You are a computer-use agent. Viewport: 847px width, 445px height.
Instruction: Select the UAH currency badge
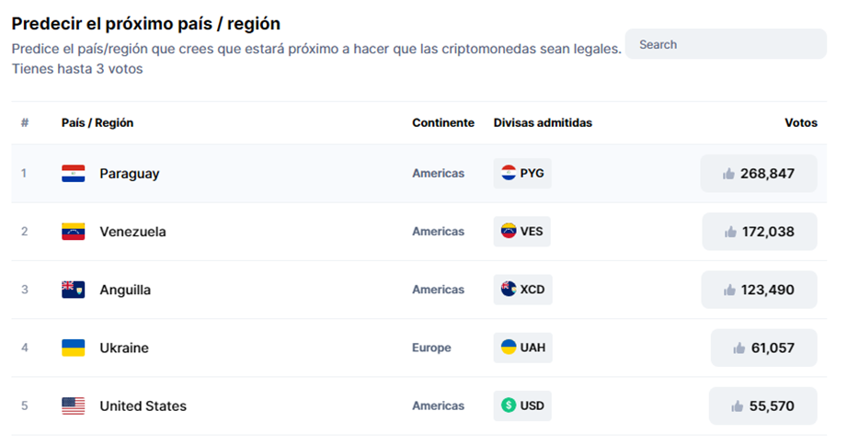point(523,348)
